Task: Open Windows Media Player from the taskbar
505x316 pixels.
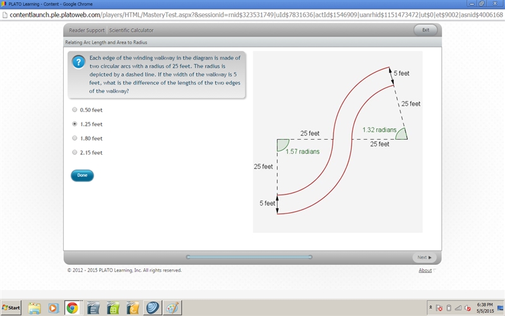Action: (54, 308)
